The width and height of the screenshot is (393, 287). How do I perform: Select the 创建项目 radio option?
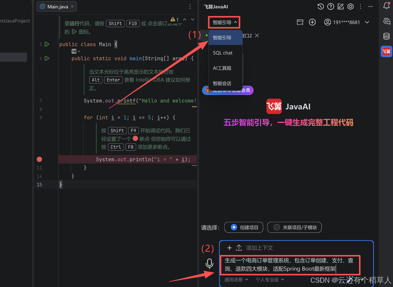[x=244, y=227]
